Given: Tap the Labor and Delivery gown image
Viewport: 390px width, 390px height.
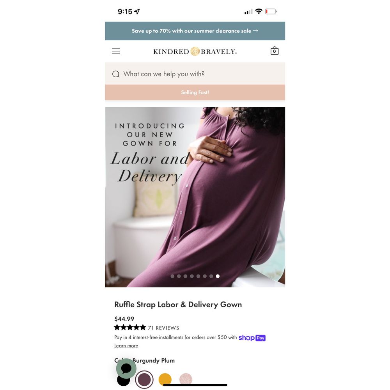Looking at the screenshot, I should tap(195, 197).
